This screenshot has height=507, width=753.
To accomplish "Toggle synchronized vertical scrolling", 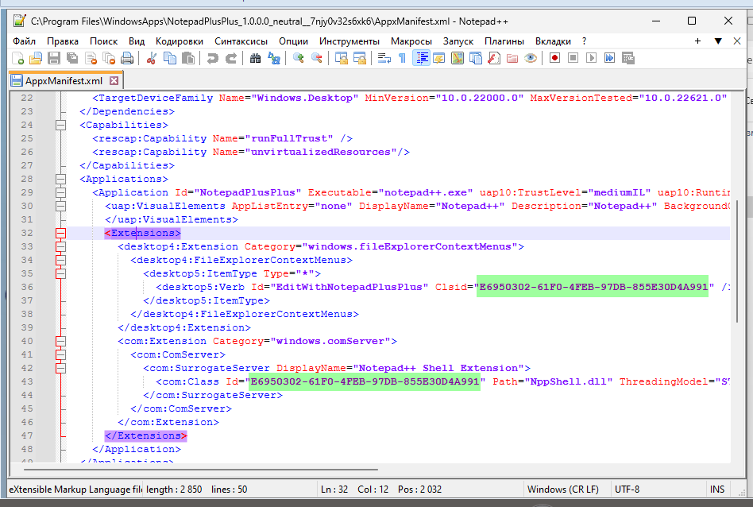I will pos(342,59).
